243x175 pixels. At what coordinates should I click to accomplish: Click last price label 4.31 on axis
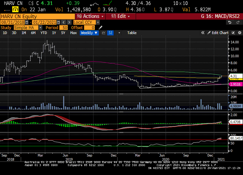(x=235, y=76)
